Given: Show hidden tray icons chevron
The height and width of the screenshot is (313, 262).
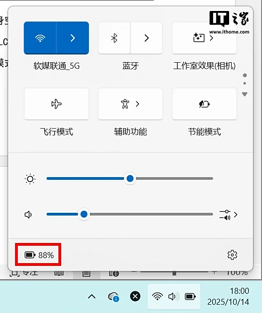Looking at the screenshot, I should 92,297.
